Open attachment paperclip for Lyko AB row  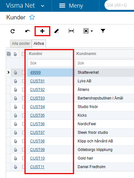[x=16, y=81]
